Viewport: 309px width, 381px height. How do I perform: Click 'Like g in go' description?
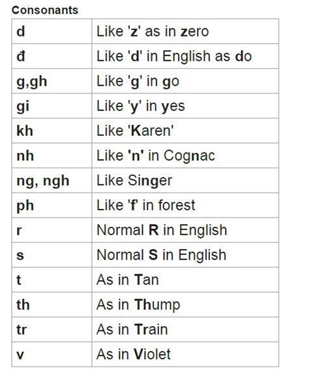coord(138,82)
